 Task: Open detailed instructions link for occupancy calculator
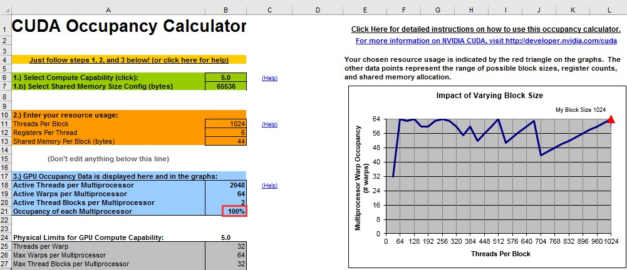pyautogui.click(x=486, y=29)
